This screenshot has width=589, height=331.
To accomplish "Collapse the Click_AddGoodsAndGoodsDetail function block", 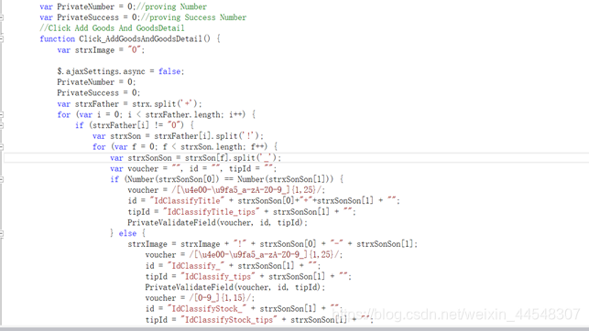I will (x=1, y=38).
